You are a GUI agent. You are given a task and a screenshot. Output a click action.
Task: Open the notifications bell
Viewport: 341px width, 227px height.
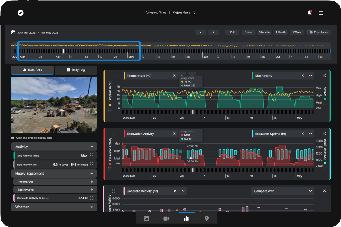[x=309, y=13]
